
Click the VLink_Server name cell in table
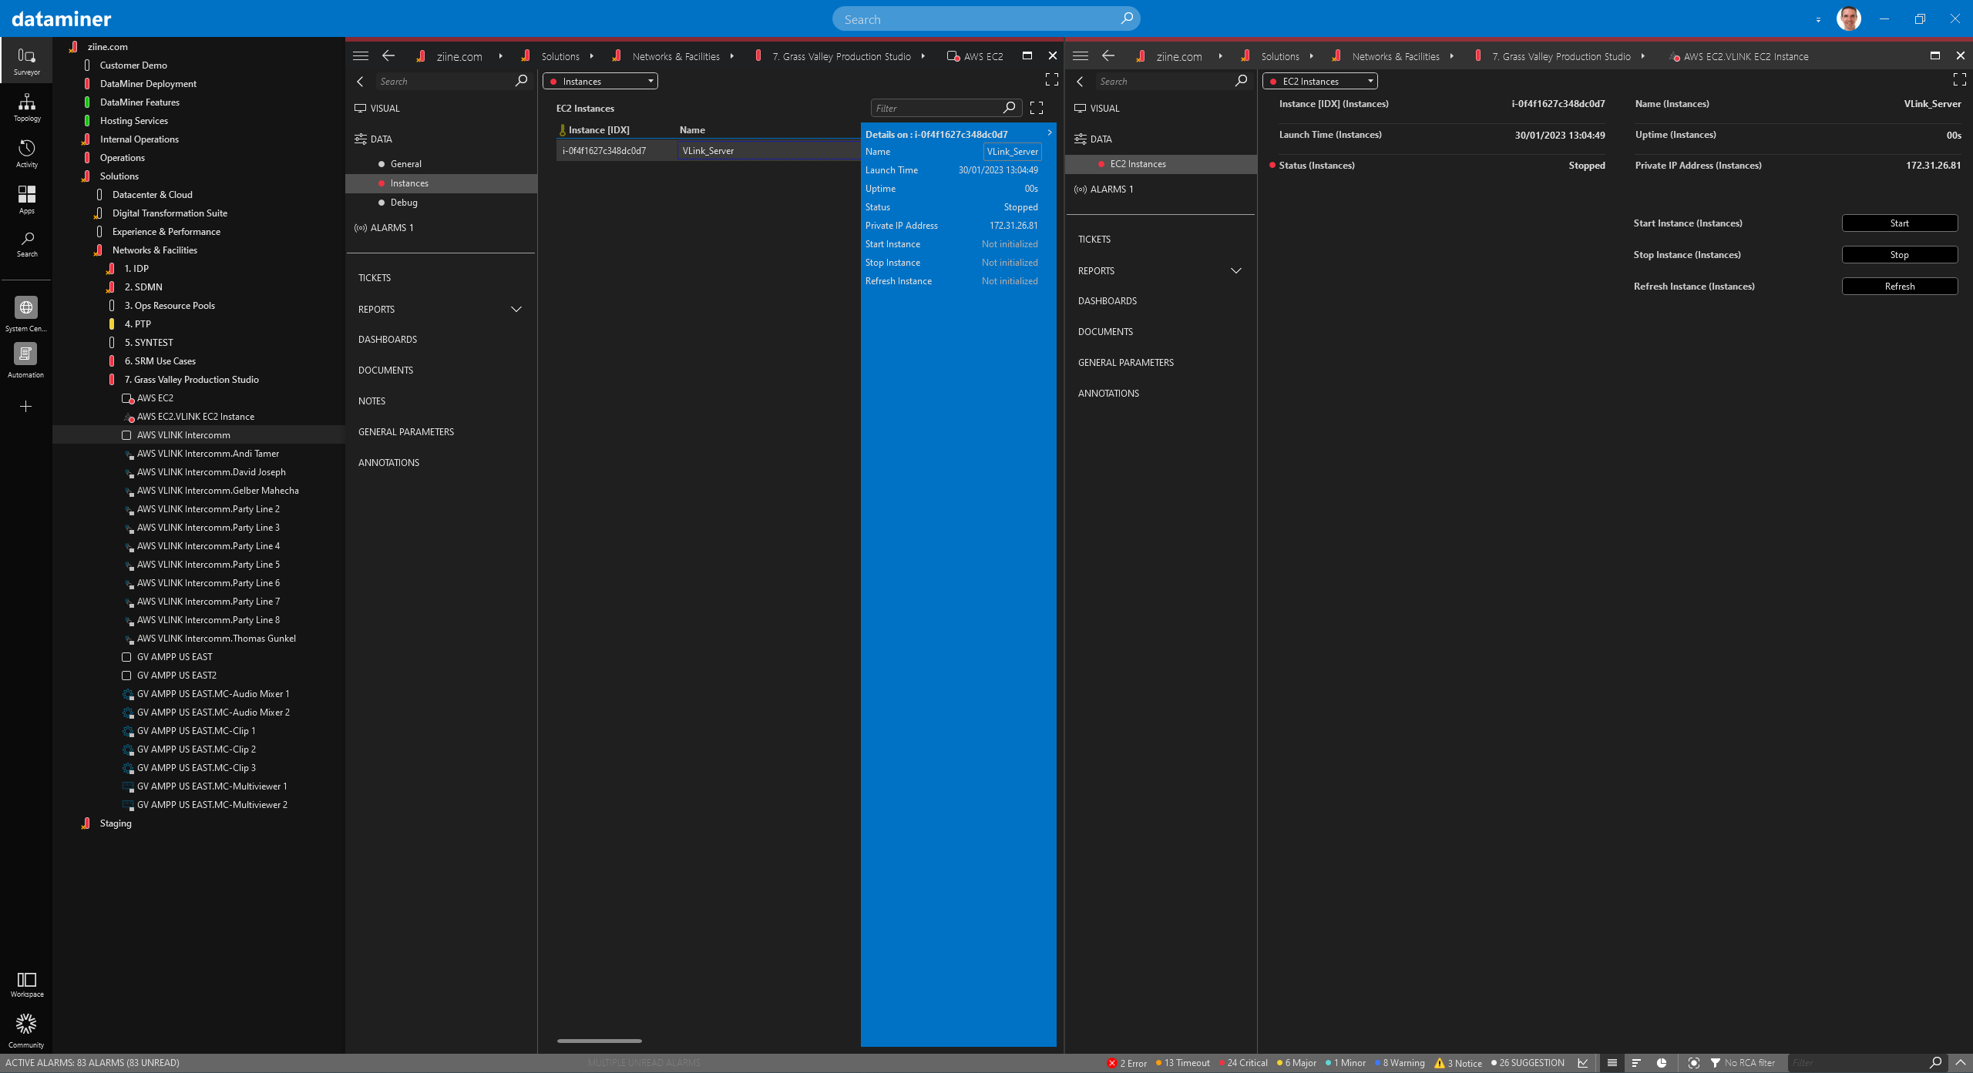pos(768,151)
